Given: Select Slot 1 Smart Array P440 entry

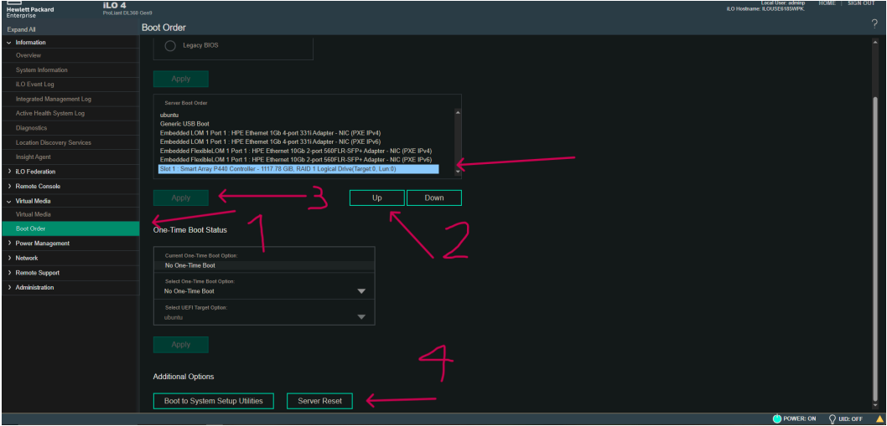Looking at the screenshot, I should [x=299, y=169].
